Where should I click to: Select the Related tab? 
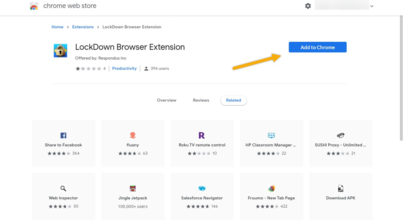coord(234,100)
